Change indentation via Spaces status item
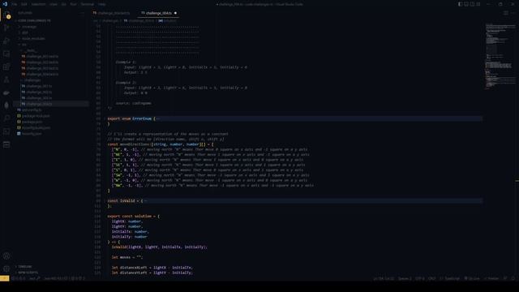Viewport: 519px width, 292px height. tap(405, 278)
